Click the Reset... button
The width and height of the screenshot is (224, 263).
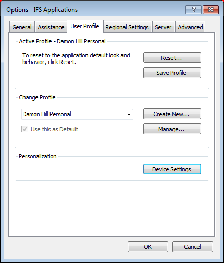tap(172, 58)
